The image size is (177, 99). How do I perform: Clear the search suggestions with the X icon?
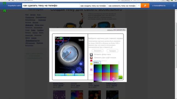(139, 5)
